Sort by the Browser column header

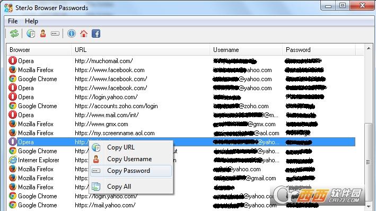tap(39, 50)
